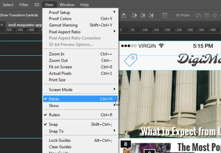Select the 3D rotate mode icon
The height and width of the screenshot is (153, 221).
(x=198, y=15)
